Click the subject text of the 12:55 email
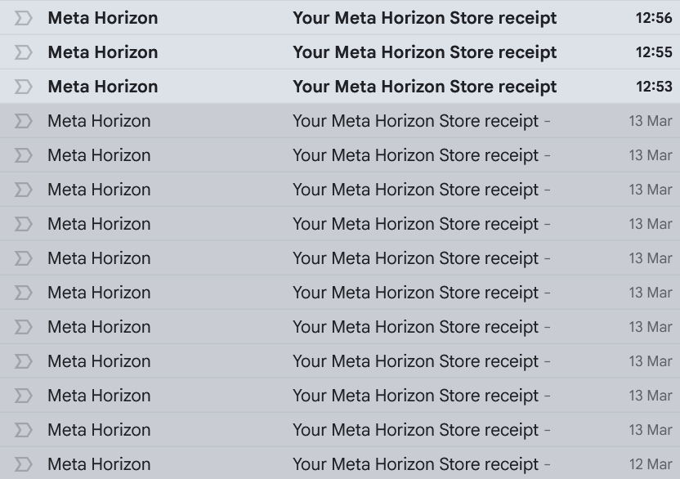 [x=424, y=52]
